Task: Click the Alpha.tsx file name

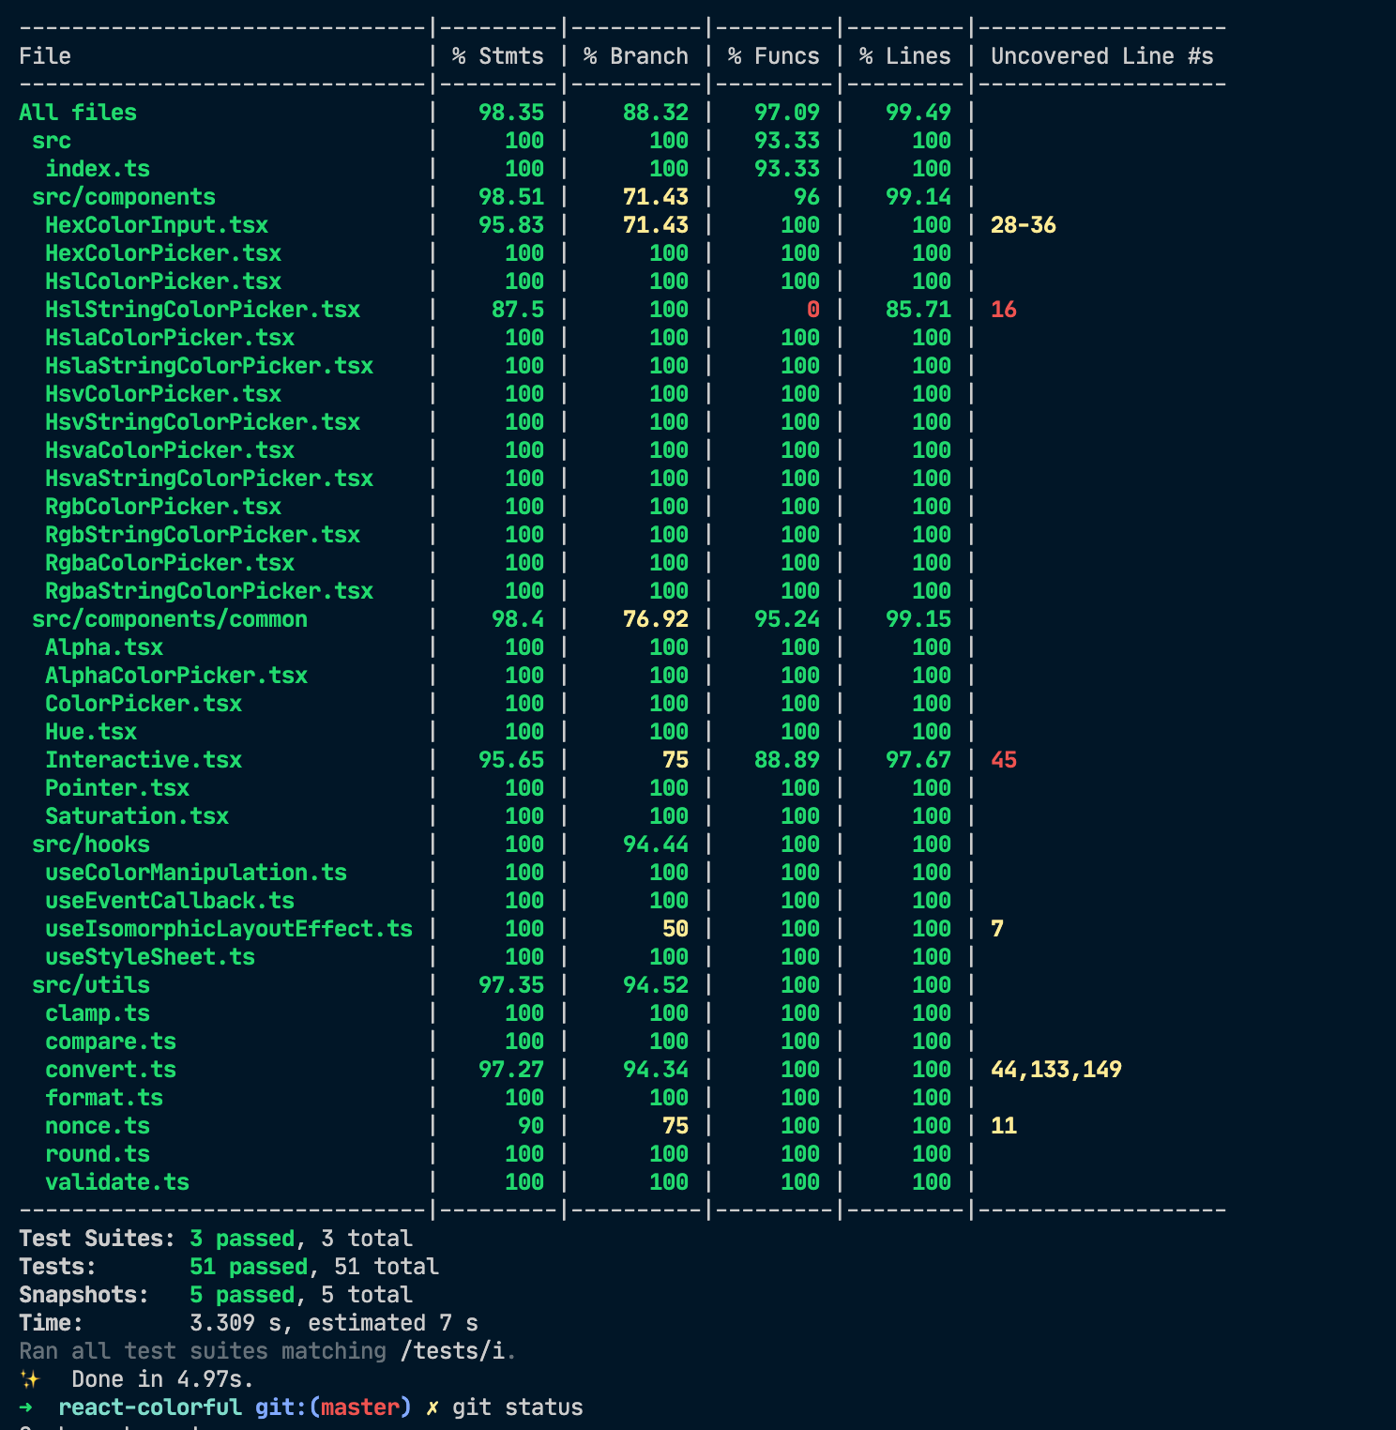Action: point(104,647)
